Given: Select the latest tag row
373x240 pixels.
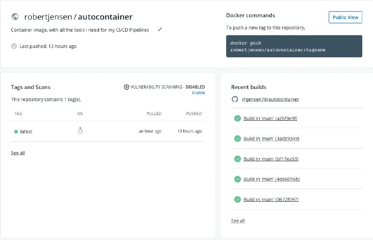Looking at the screenshot, I should pos(108,131).
